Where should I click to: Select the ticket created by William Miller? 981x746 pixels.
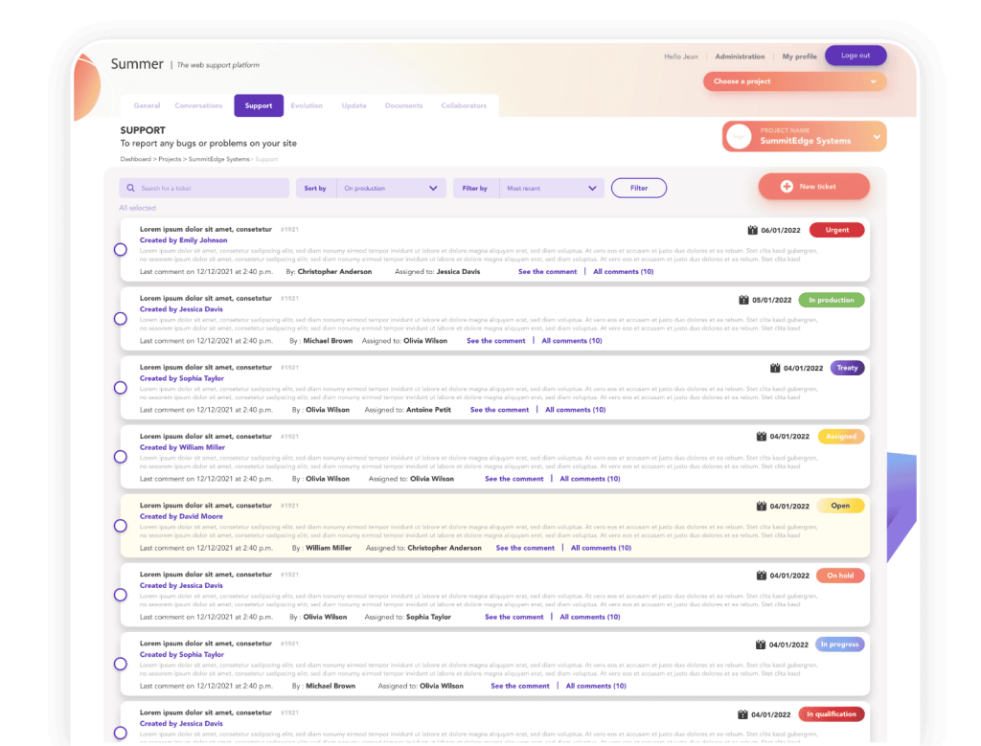121,457
